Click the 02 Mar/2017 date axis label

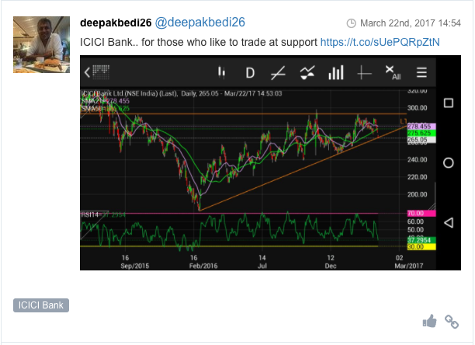[408, 262]
